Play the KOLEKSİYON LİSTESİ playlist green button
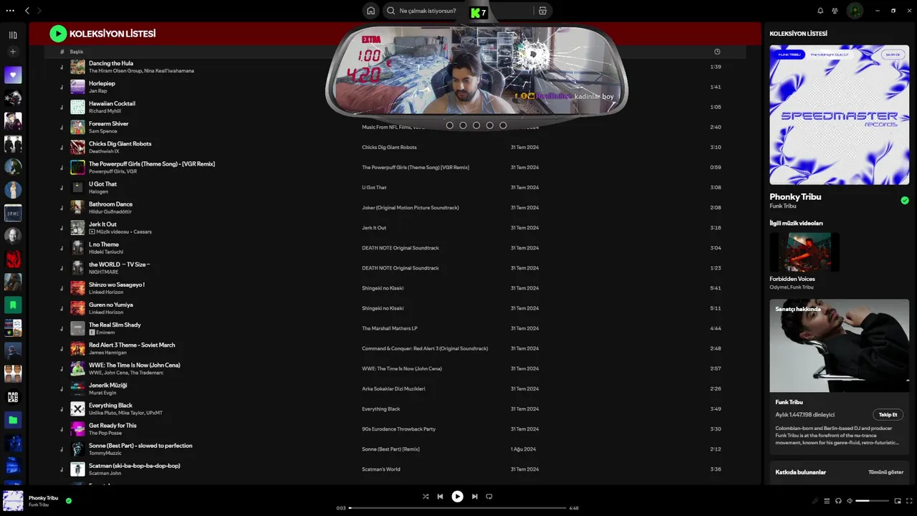 (x=58, y=34)
